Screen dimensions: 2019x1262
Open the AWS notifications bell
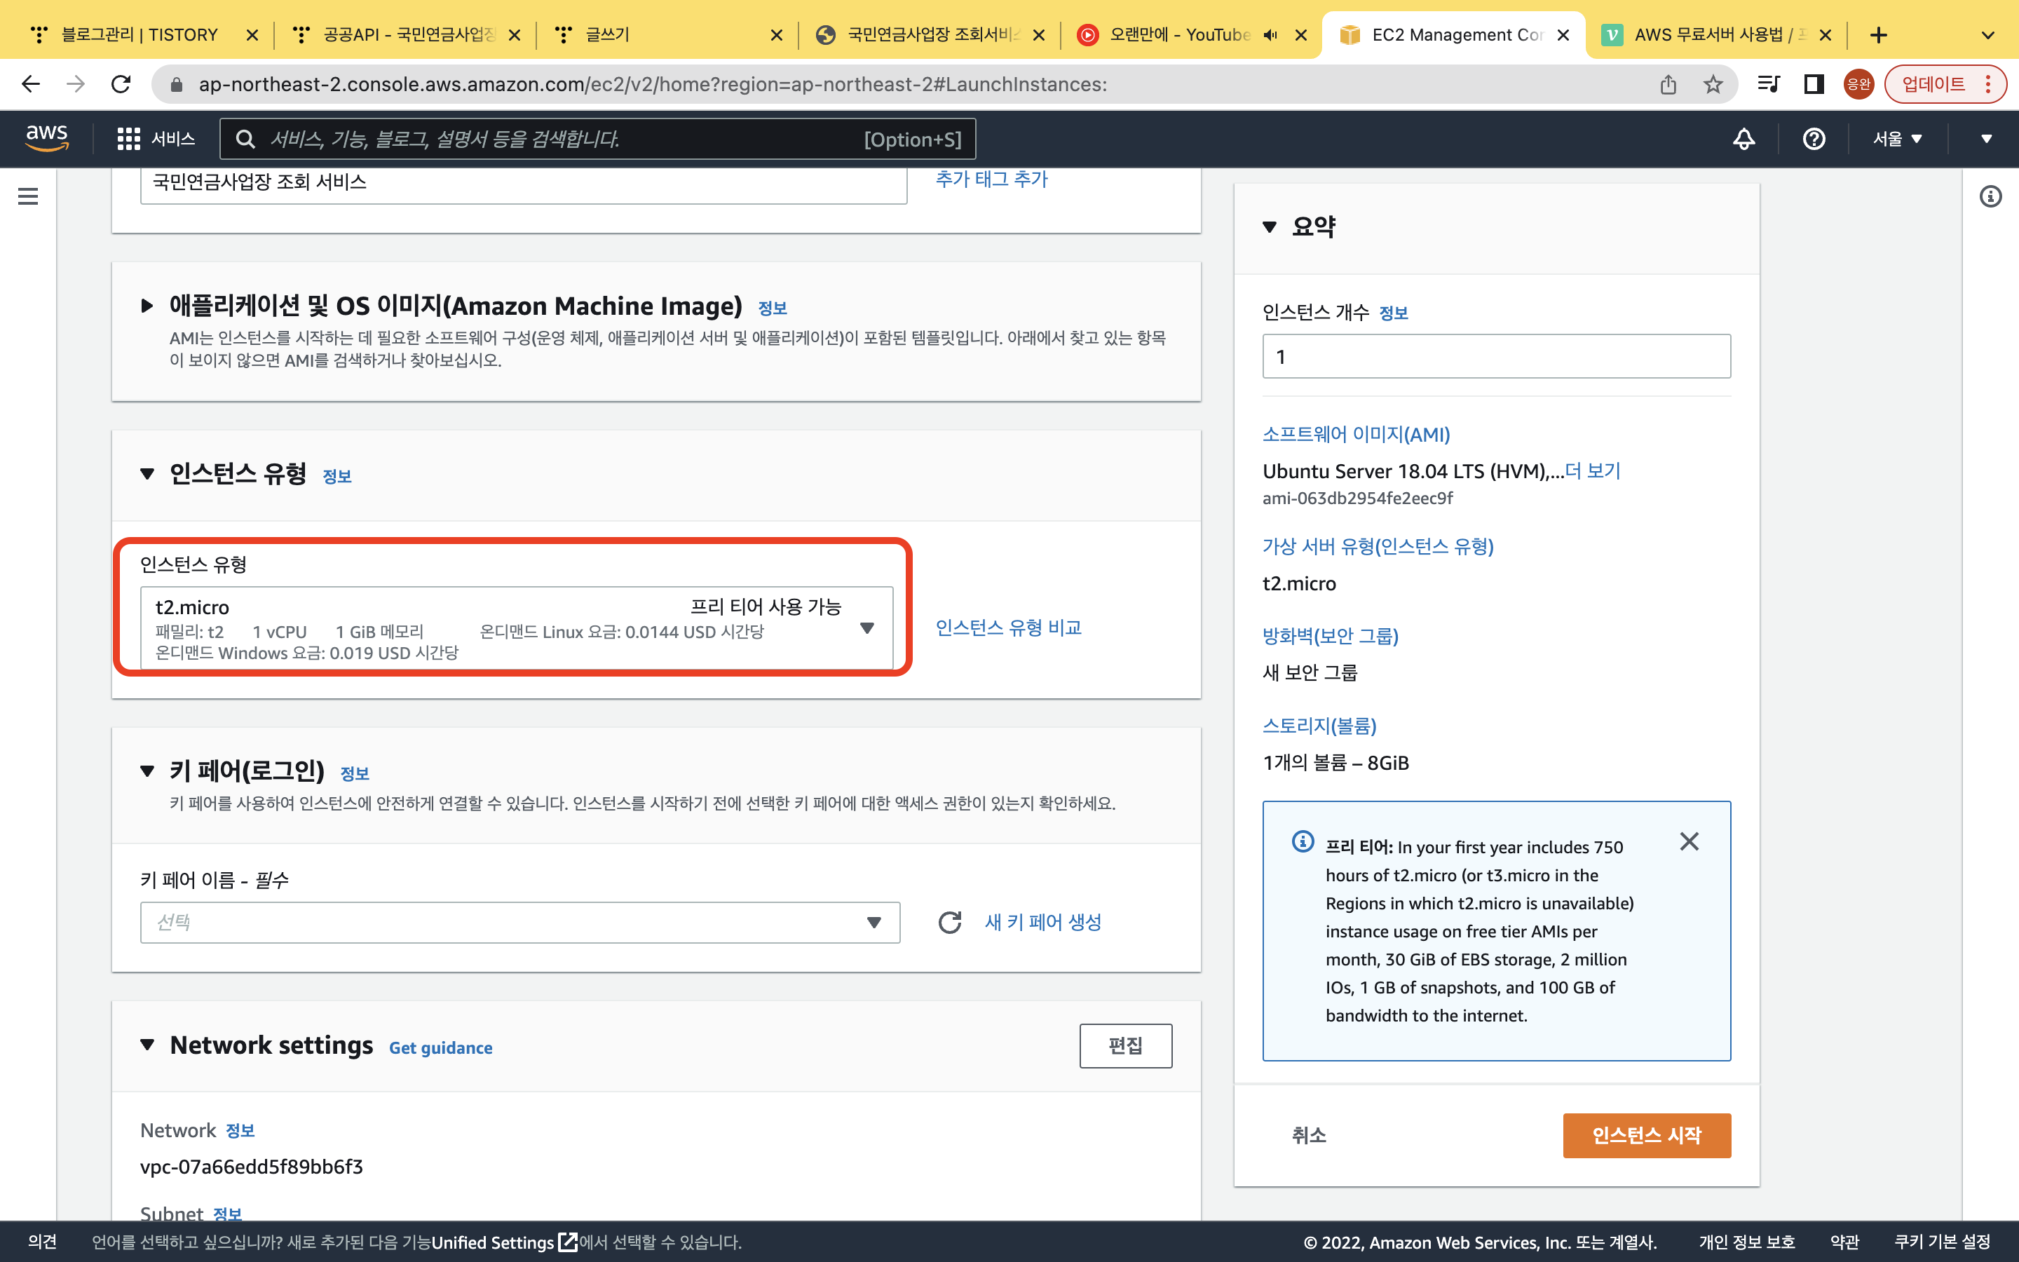pos(1743,139)
